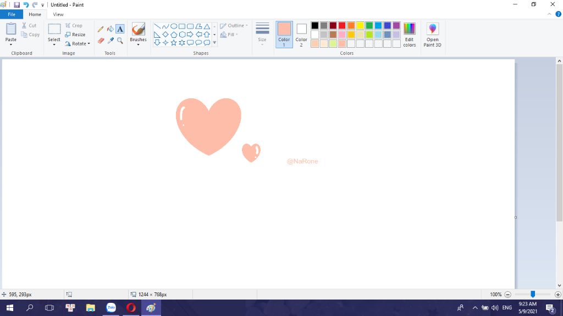Click the Save icon in title bar
This screenshot has width=563, height=316.
coord(16,4)
